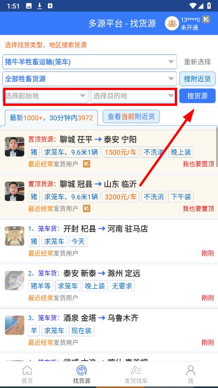Tap 重新选择 to reset selection

click(197, 62)
